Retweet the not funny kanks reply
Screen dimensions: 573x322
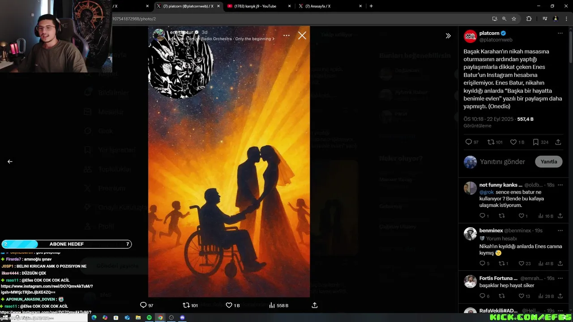[502, 216]
